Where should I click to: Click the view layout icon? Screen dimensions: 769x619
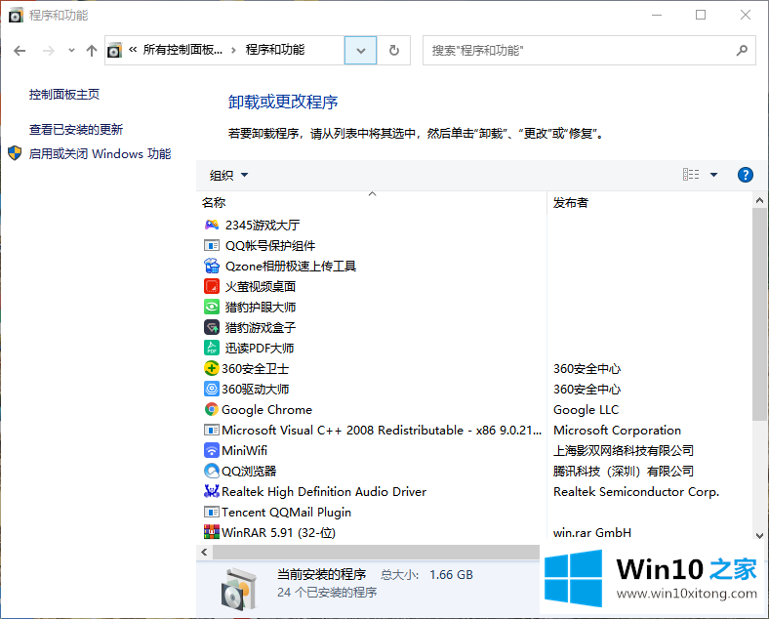[x=691, y=175]
